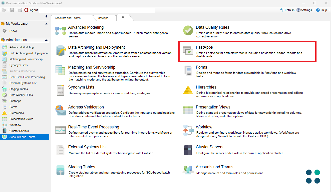Open the FastApps tile icon in main panel
This screenshot has width=331, height=192.
[x=188, y=51]
